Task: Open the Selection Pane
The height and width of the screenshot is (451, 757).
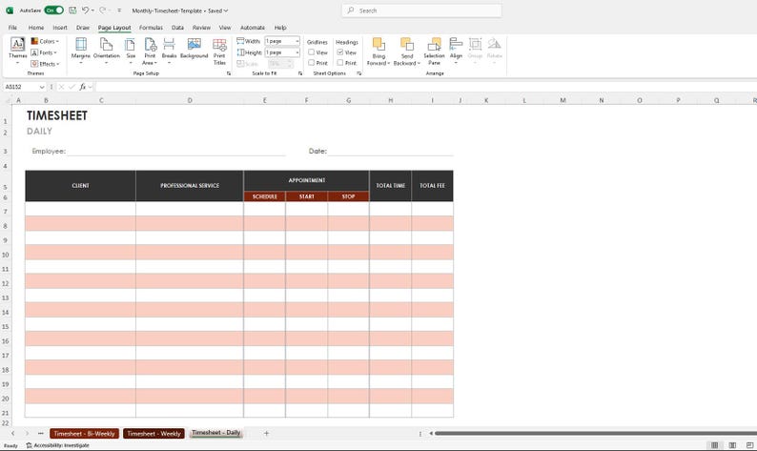Action: (434, 51)
